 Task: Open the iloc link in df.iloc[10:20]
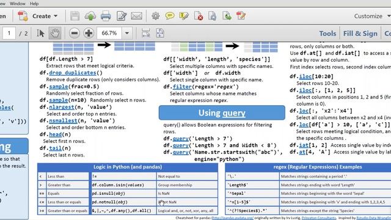point(305,76)
